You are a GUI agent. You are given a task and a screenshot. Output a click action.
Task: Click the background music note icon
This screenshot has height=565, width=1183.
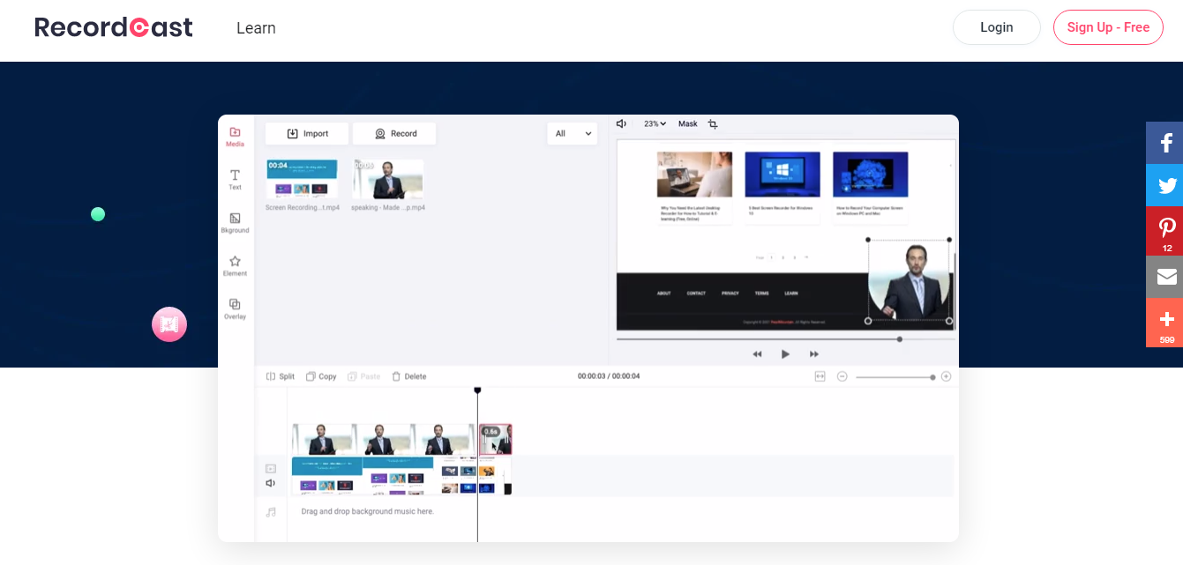coord(271,511)
